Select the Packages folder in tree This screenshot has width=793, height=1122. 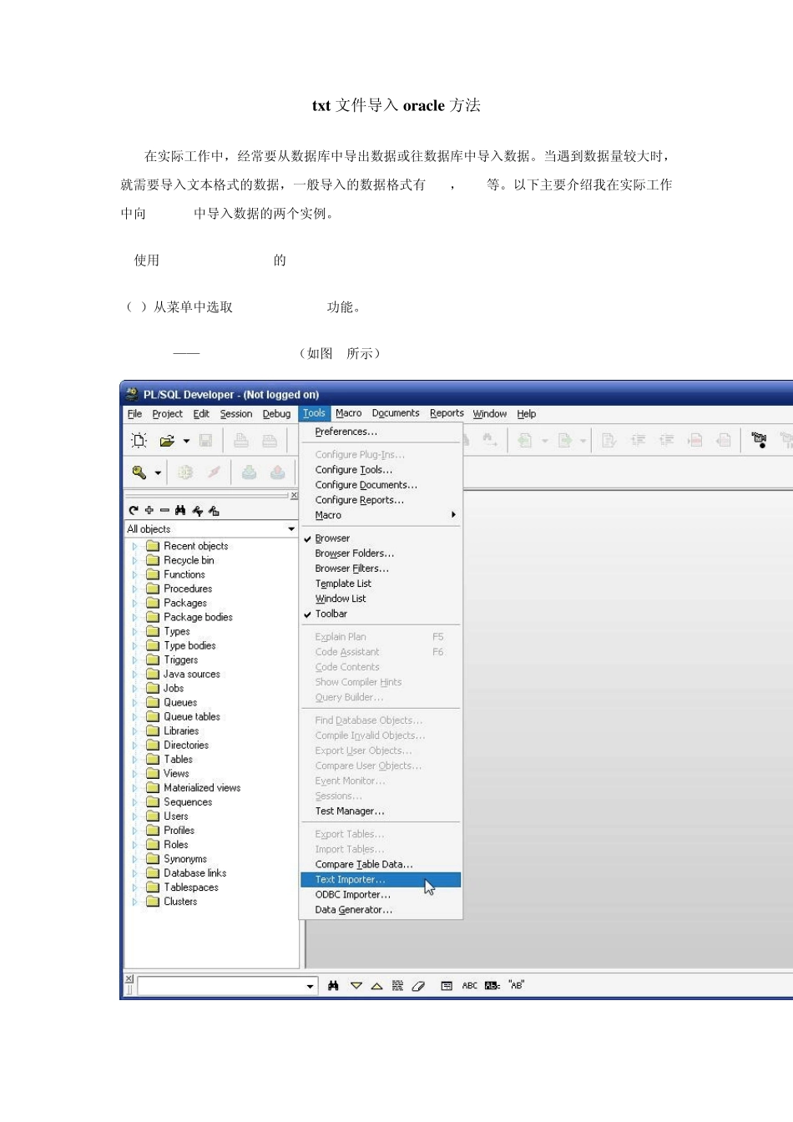(185, 603)
